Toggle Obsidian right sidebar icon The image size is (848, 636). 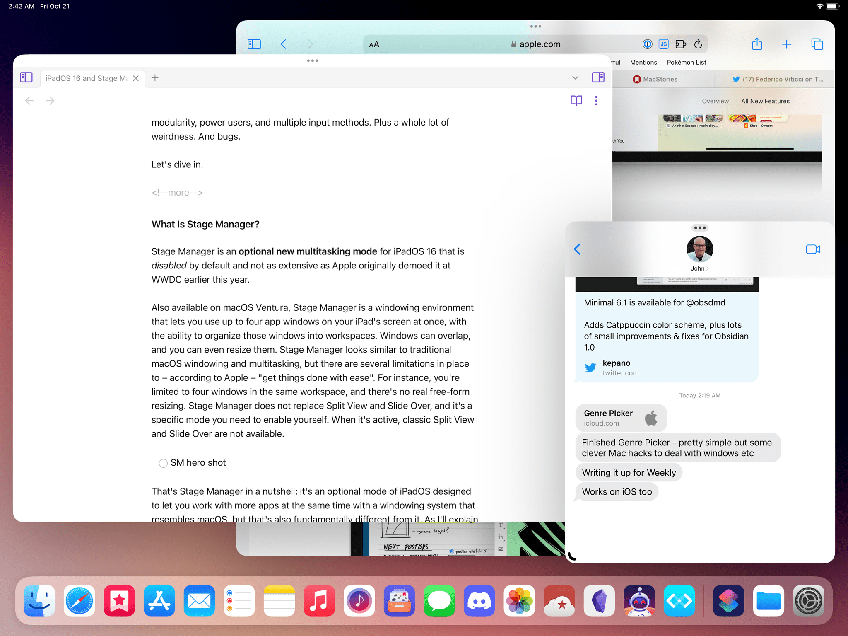pyautogui.click(x=598, y=77)
